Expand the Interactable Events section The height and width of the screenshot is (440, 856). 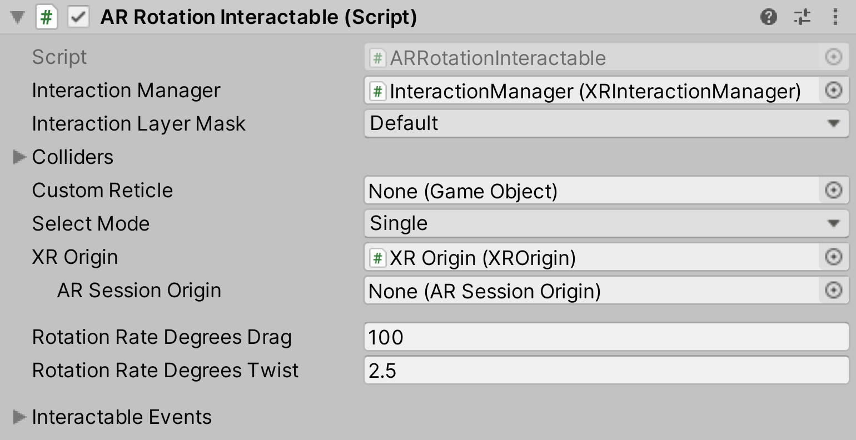point(18,417)
